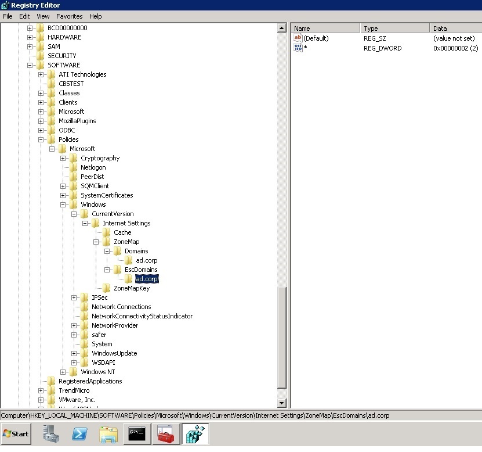Open the Favorites menu
This screenshot has width=482, height=452.
coord(69,16)
